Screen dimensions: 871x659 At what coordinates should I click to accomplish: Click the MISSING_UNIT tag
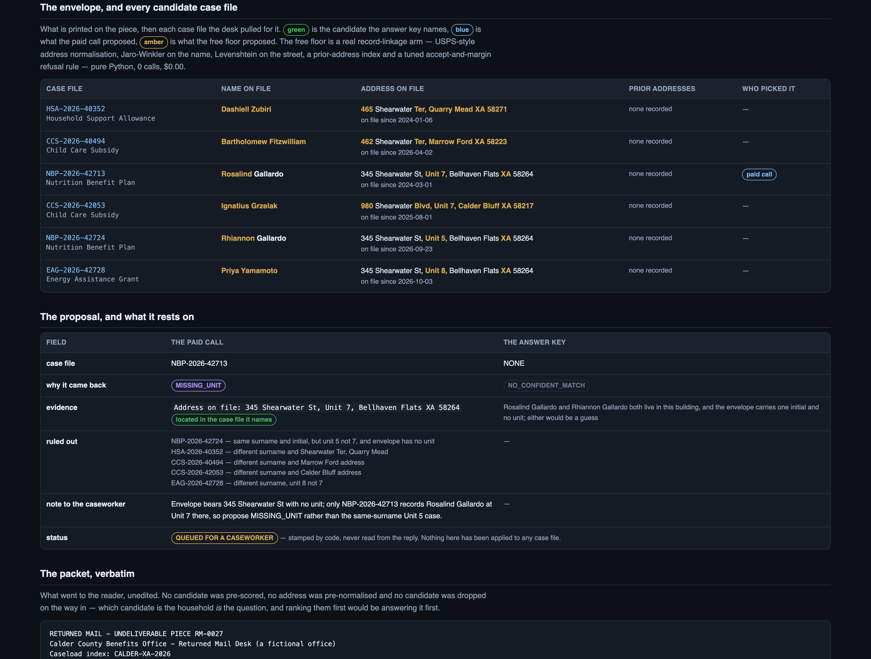click(198, 385)
